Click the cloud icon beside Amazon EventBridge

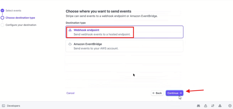[70, 44]
